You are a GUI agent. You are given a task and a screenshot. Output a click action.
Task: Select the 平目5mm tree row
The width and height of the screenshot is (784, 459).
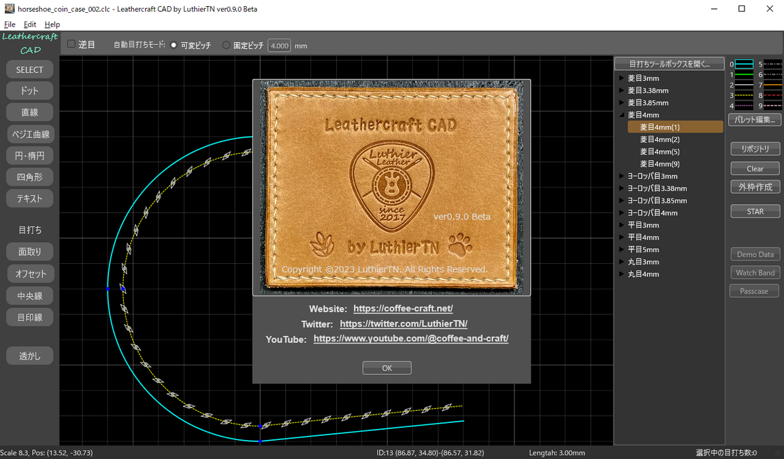click(x=644, y=250)
